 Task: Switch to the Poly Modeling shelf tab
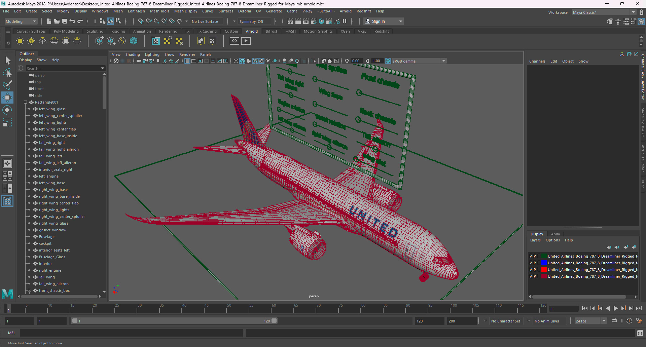66,31
